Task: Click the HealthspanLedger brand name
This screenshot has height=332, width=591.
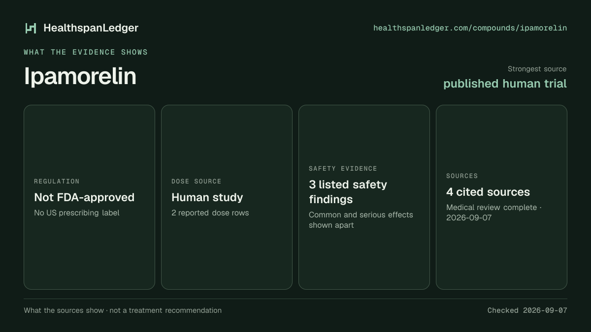Action: [x=91, y=28]
